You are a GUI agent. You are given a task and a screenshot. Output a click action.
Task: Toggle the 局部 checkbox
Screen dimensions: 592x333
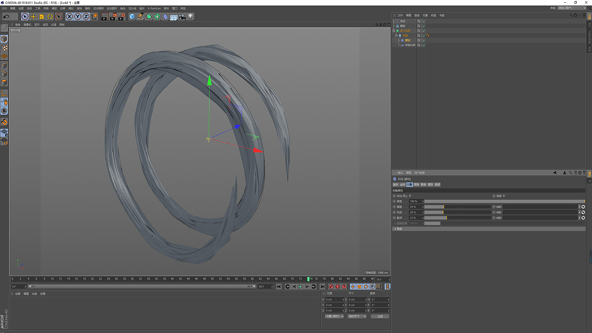click(504, 196)
